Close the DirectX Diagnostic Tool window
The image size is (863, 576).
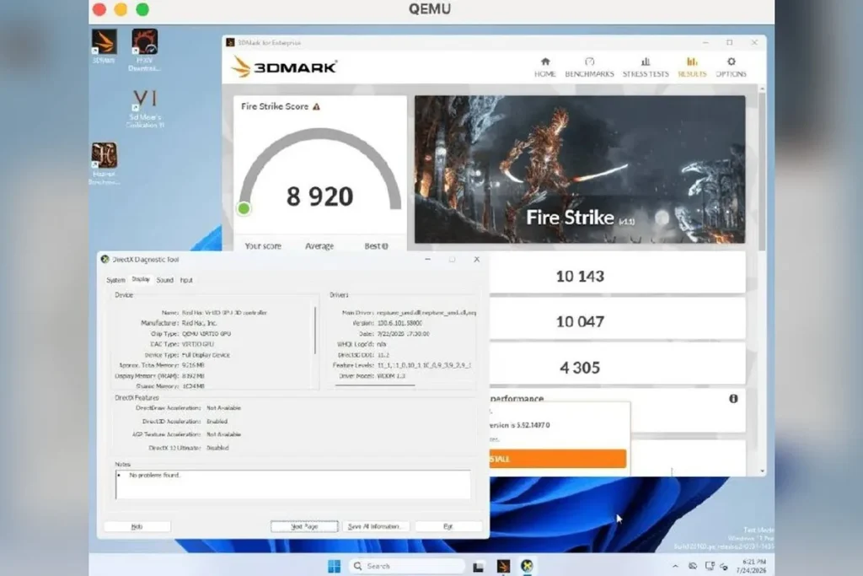(x=477, y=260)
